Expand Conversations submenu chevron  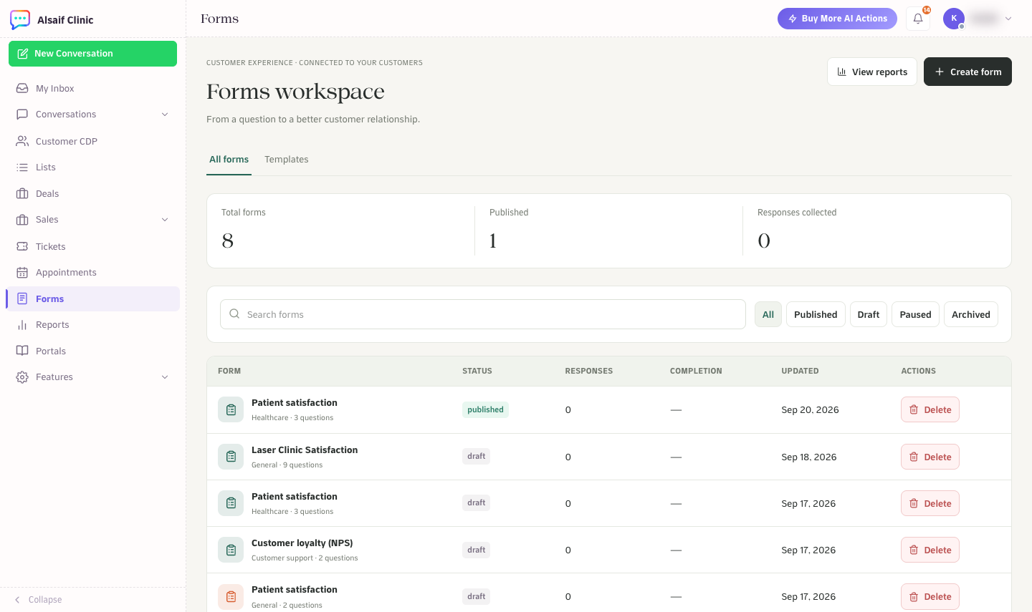click(x=165, y=115)
